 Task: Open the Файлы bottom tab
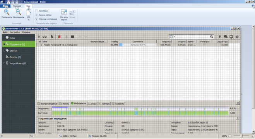(x=64, y=104)
